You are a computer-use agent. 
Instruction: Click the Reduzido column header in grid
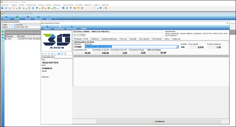pos(12,36)
